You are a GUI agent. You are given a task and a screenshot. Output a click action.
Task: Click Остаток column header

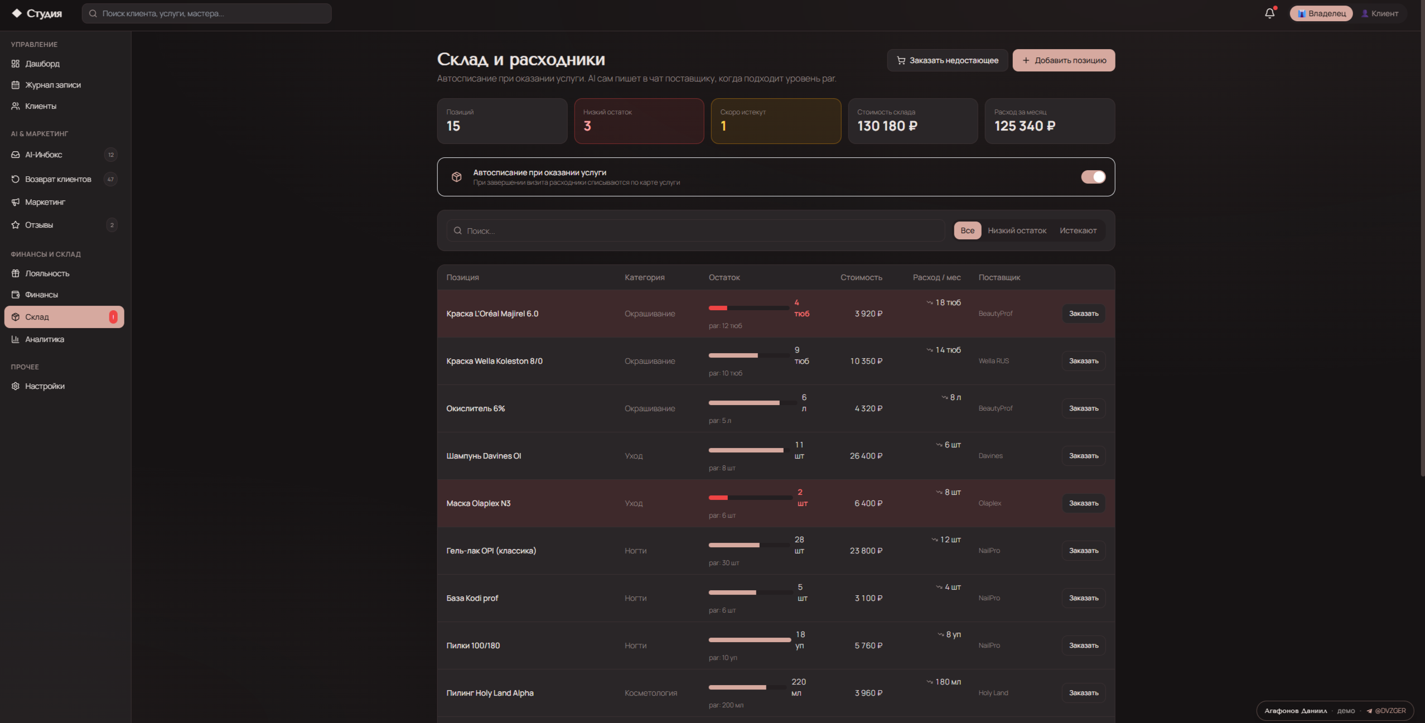pyautogui.click(x=724, y=277)
